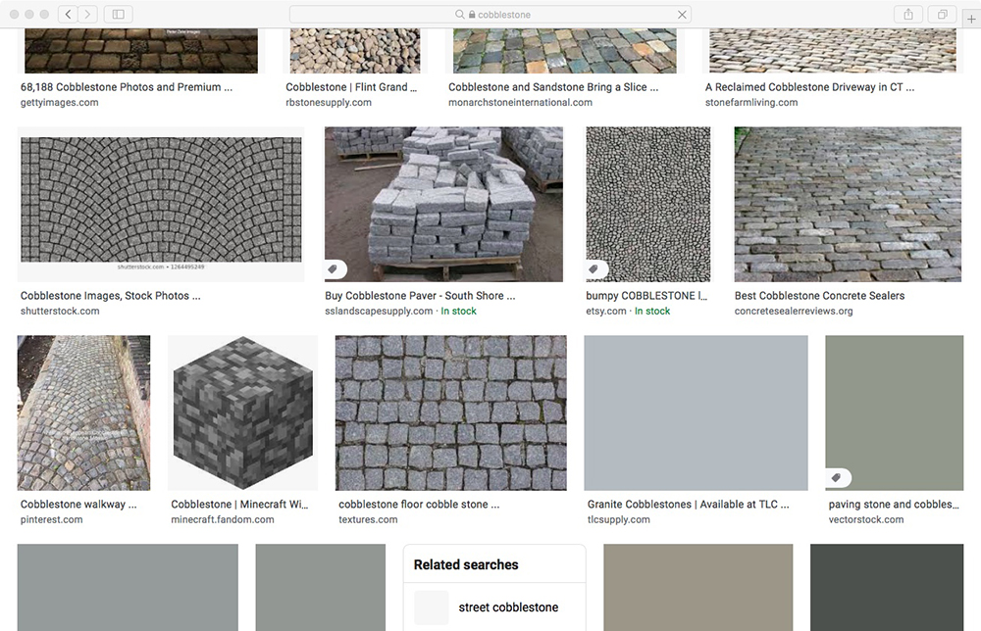Click the Safari back arrow button

pyautogui.click(x=68, y=15)
